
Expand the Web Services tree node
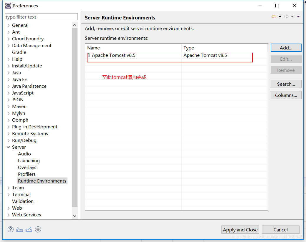pyautogui.click(x=8, y=215)
